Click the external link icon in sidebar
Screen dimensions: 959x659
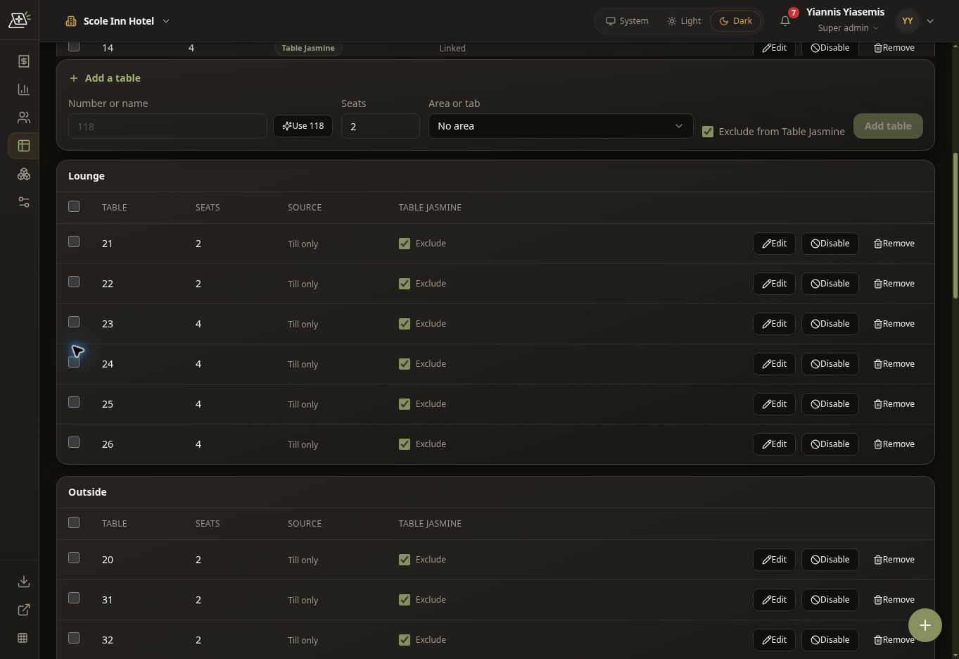point(23,610)
